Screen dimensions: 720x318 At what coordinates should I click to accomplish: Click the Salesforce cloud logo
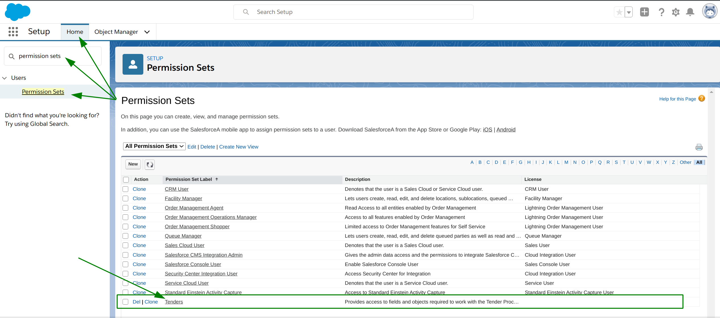18,12
